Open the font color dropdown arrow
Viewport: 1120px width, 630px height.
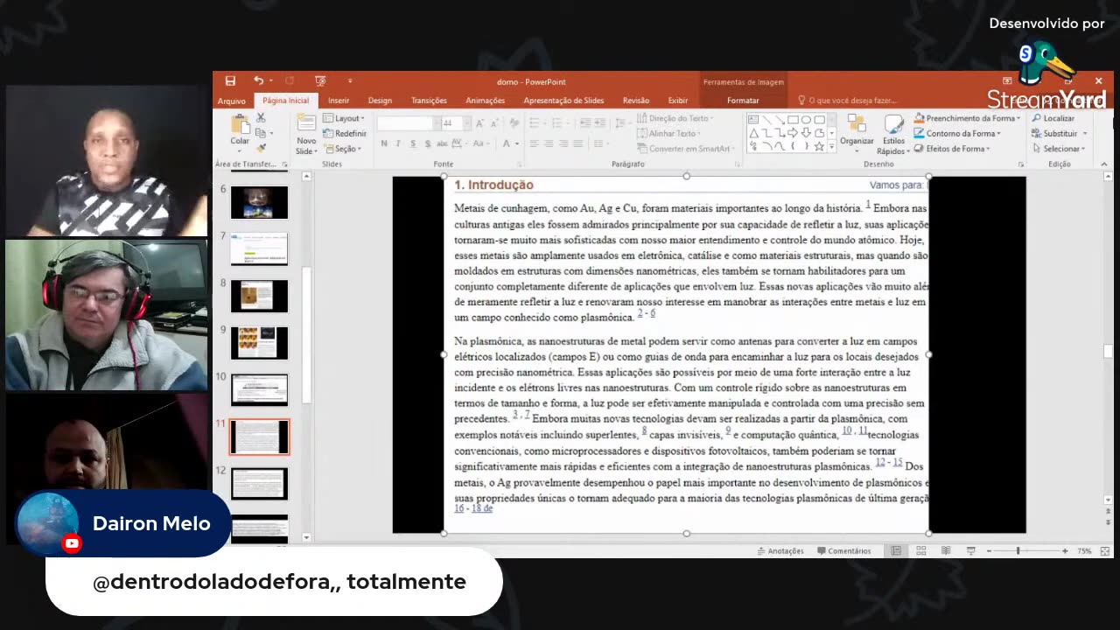pyautogui.click(x=517, y=143)
